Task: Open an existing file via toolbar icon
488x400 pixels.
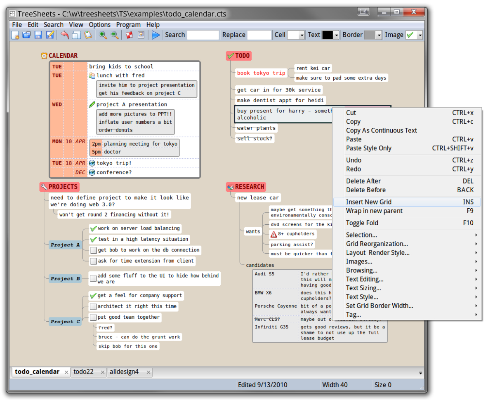Action: click(x=26, y=35)
